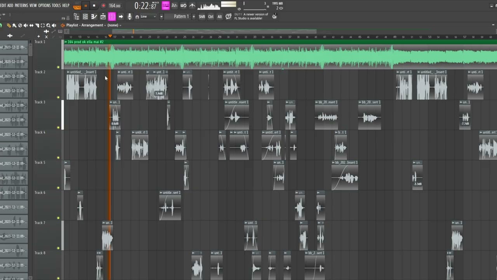497x280 pixels.
Task: Toggle the pink Mixer view icon
Action: pos(112,17)
